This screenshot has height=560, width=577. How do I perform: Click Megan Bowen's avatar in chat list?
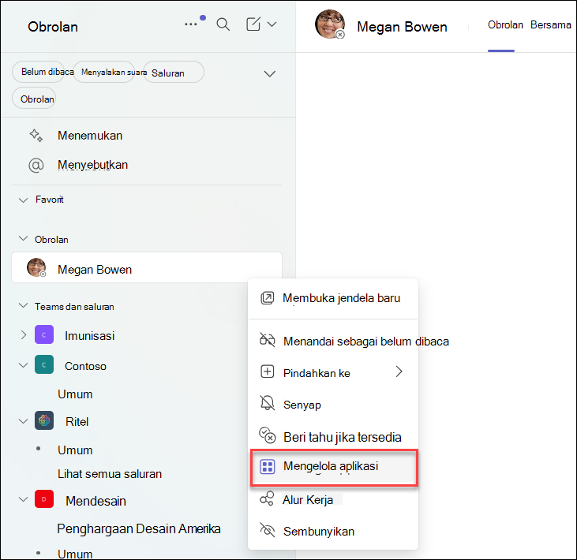pyautogui.click(x=36, y=267)
